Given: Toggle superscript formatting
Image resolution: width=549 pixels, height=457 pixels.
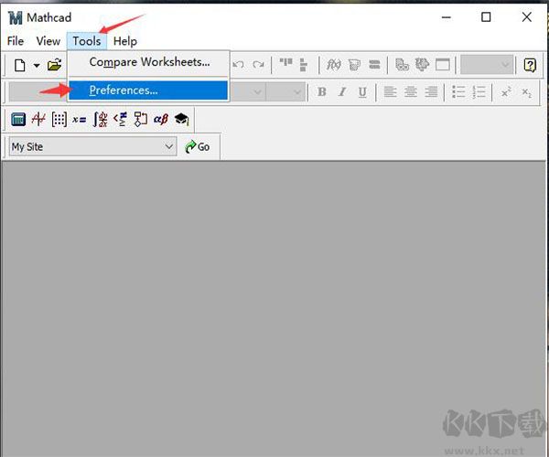Looking at the screenshot, I should click(506, 92).
